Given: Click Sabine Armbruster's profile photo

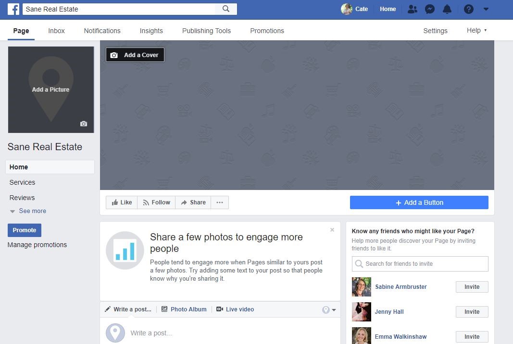Looking at the screenshot, I should (362, 287).
